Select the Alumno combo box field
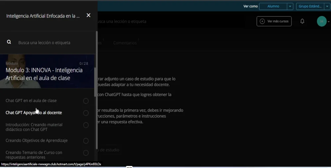The height and width of the screenshot is (168, 331). click(273, 6)
